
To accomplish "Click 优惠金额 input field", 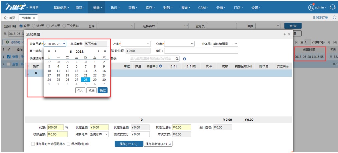I will 99,127.
